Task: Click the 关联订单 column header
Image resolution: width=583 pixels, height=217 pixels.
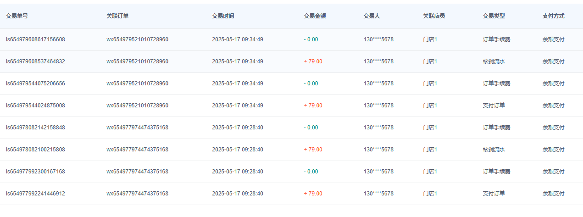Action: click(117, 16)
